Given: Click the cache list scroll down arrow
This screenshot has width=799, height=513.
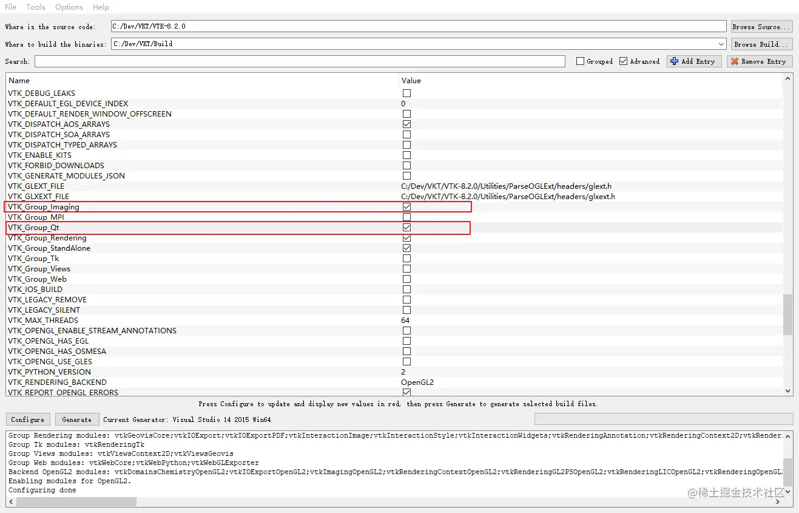Looking at the screenshot, I should click(x=788, y=392).
